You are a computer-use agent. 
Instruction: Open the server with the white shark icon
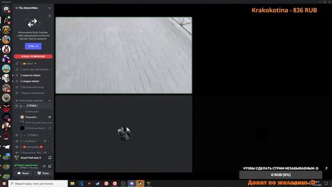click(6, 146)
